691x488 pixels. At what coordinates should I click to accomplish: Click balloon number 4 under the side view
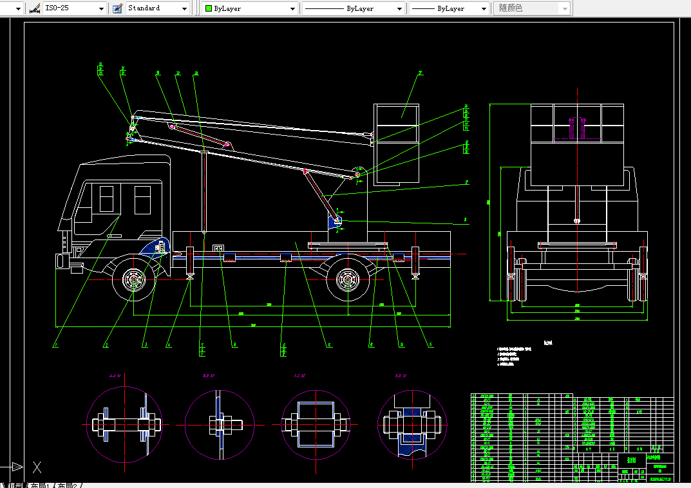click(169, 345)
